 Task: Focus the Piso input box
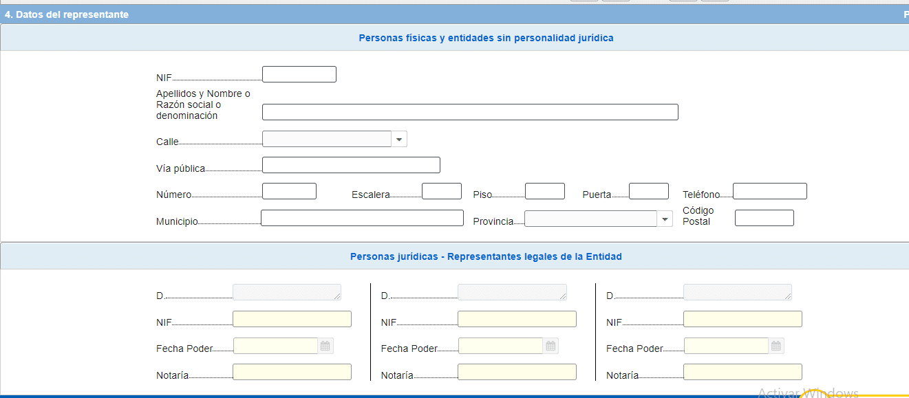pyautogui.click(x=544, y=191)
